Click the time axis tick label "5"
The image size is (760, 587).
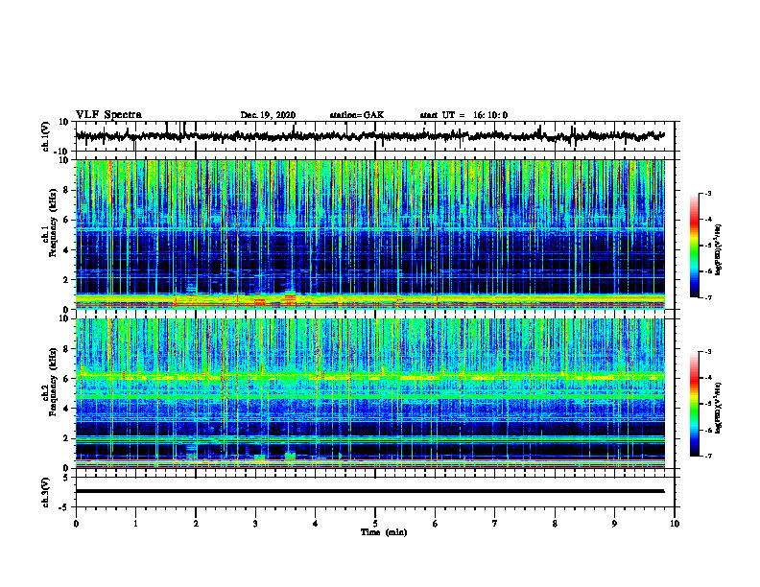pyautogui.click(x=375, y=524)
